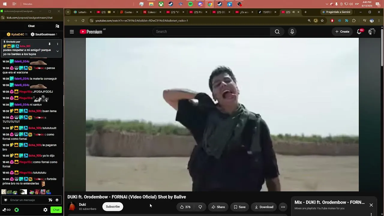Toggle the system volume tray icon
Image resolution: width=384 pixels, height=216 pixels.
pos(351,4)
